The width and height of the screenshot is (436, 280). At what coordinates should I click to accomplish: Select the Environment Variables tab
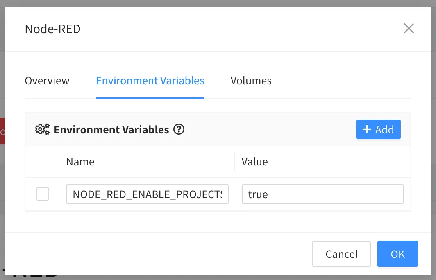(150, 81)
